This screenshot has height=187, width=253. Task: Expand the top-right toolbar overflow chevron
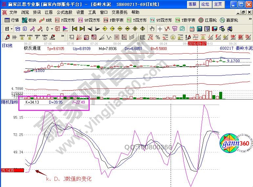250,19
